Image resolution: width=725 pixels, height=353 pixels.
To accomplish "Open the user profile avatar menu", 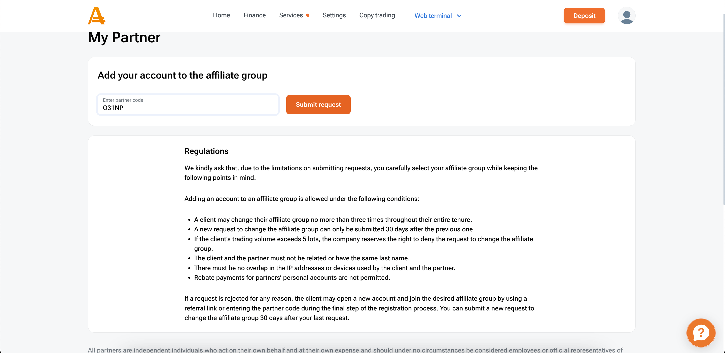I will [x=626, y=15].
